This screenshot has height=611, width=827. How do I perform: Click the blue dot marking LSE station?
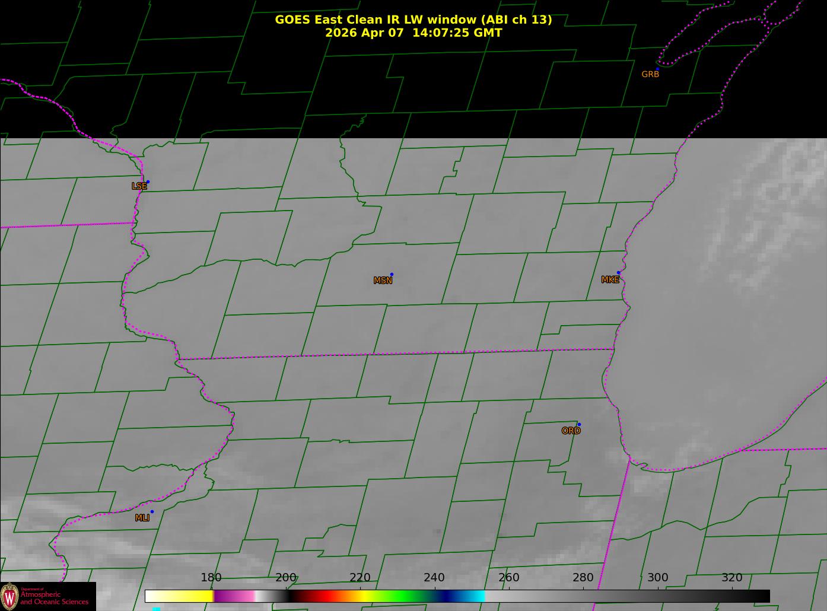point(148,182)
